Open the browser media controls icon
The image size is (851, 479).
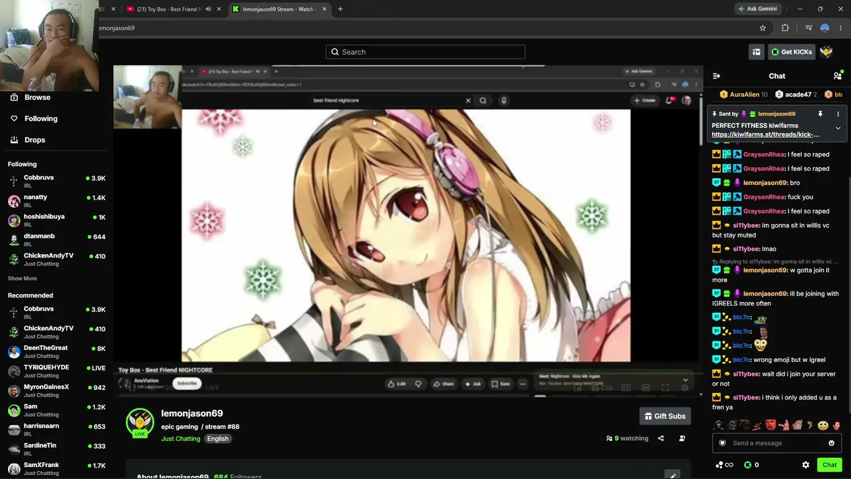(808, 28)
